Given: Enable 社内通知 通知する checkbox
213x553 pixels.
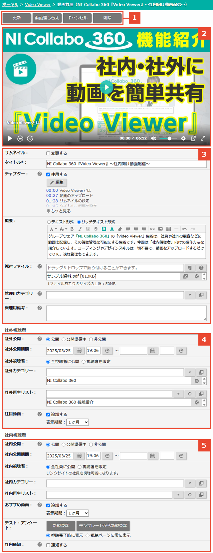Looking at the screenshot, I should 48,545.
